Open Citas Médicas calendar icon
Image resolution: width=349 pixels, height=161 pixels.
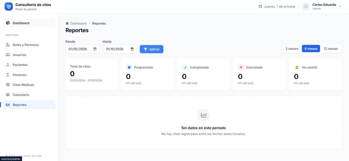coord(8,85)
